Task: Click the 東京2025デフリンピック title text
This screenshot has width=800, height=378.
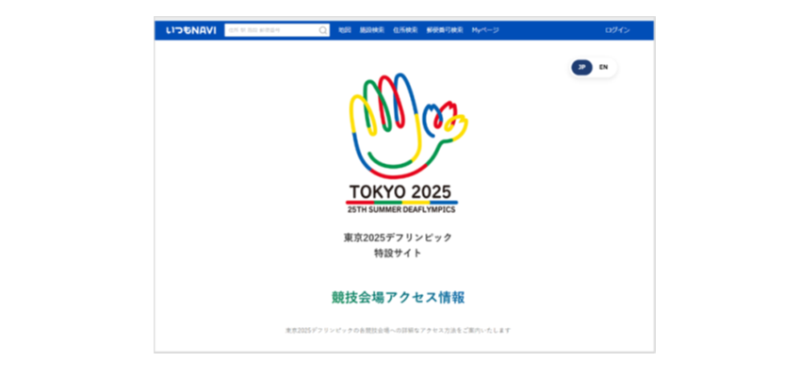Action: pyautogui.click(x=398, y=238)
